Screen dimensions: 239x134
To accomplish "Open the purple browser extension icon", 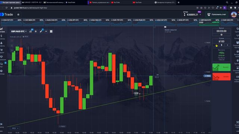I will point(224,8).
